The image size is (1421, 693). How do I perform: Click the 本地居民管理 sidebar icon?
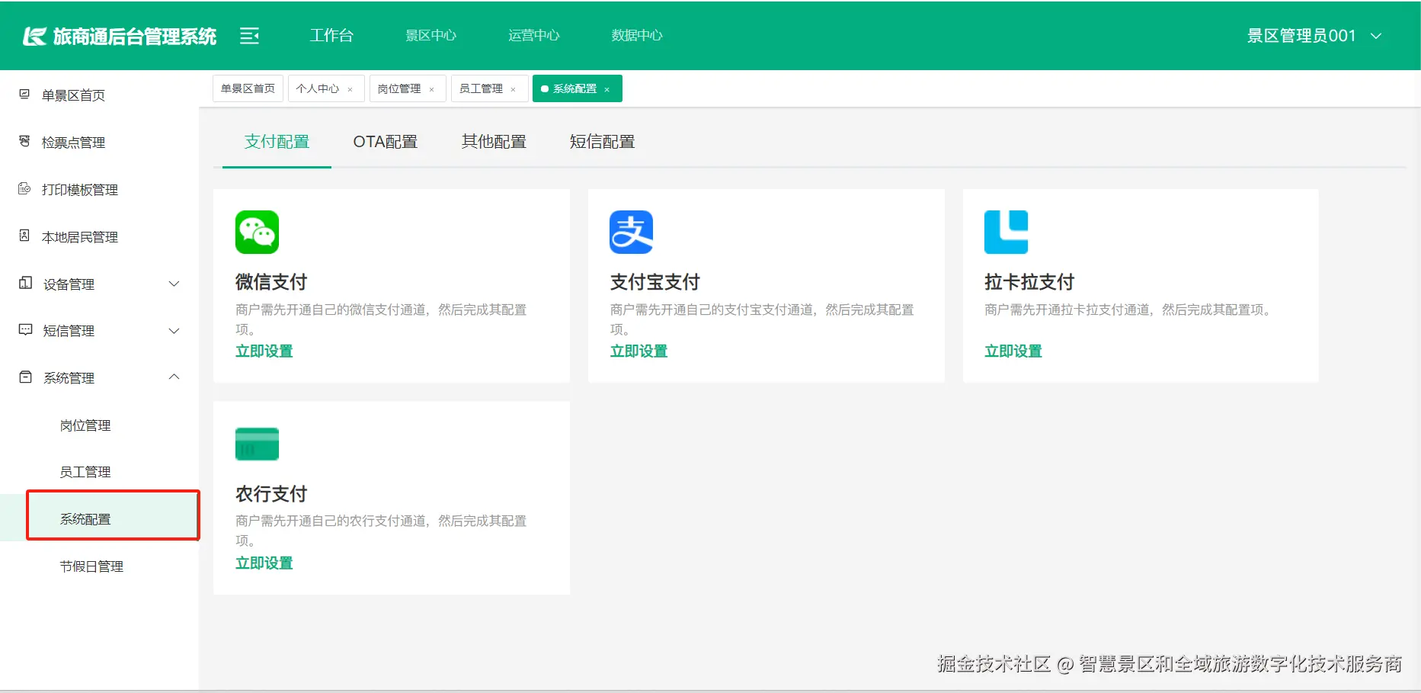tap(22, 236)
